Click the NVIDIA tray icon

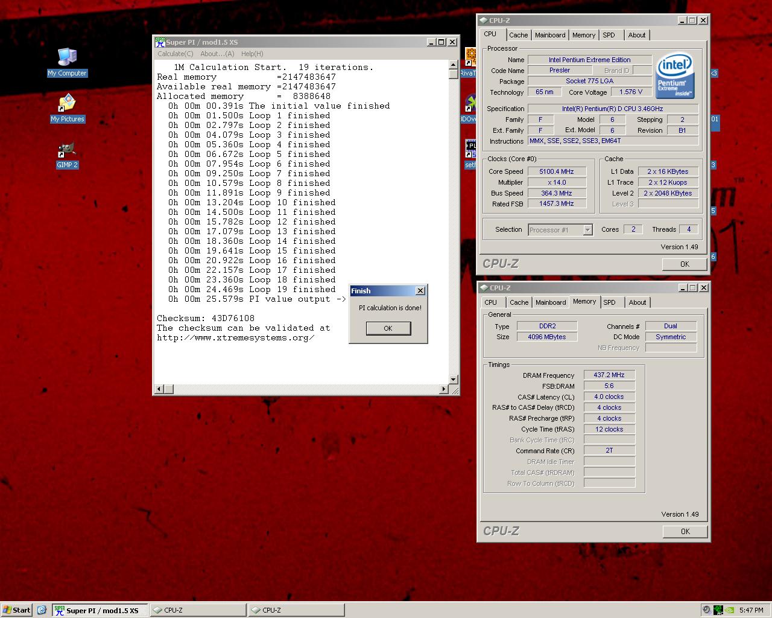[x=729, y=610]
